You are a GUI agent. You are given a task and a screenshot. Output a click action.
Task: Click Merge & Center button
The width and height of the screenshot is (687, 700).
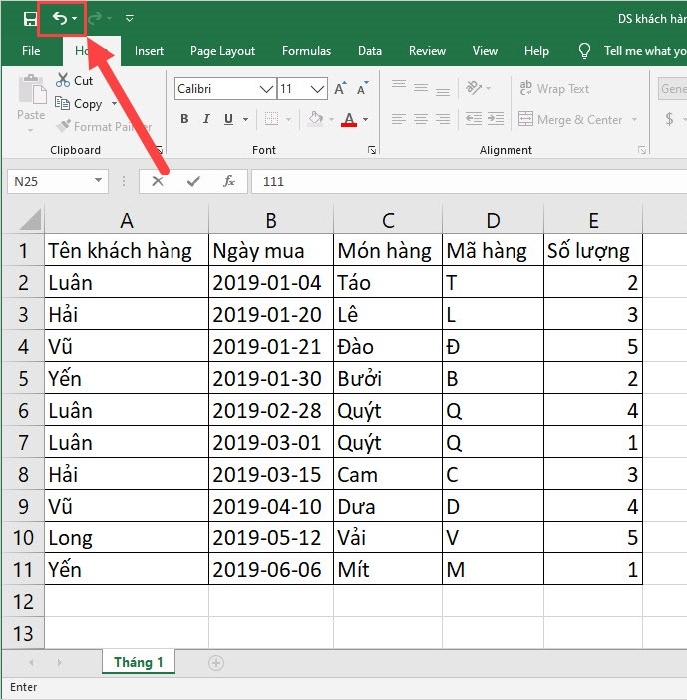click(570, 120)
